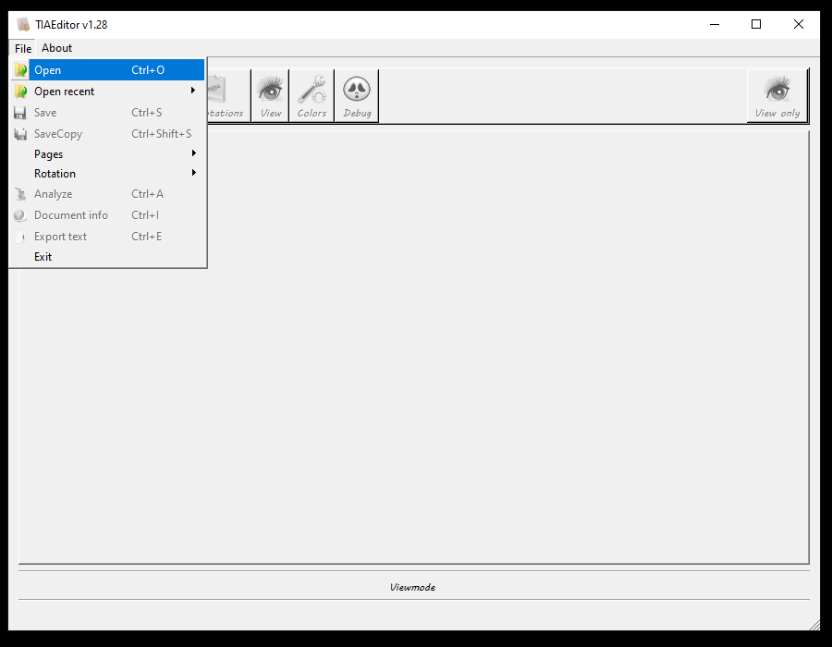Click the Viewmode status bar label
Image resolution: width=832 pixels, height=647 pixels.
click(x=412, y=587)
